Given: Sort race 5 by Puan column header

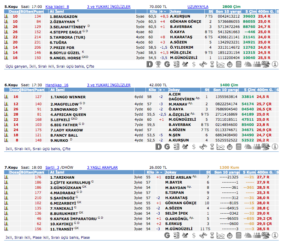Looking at the screenshot, I should 38,11.
